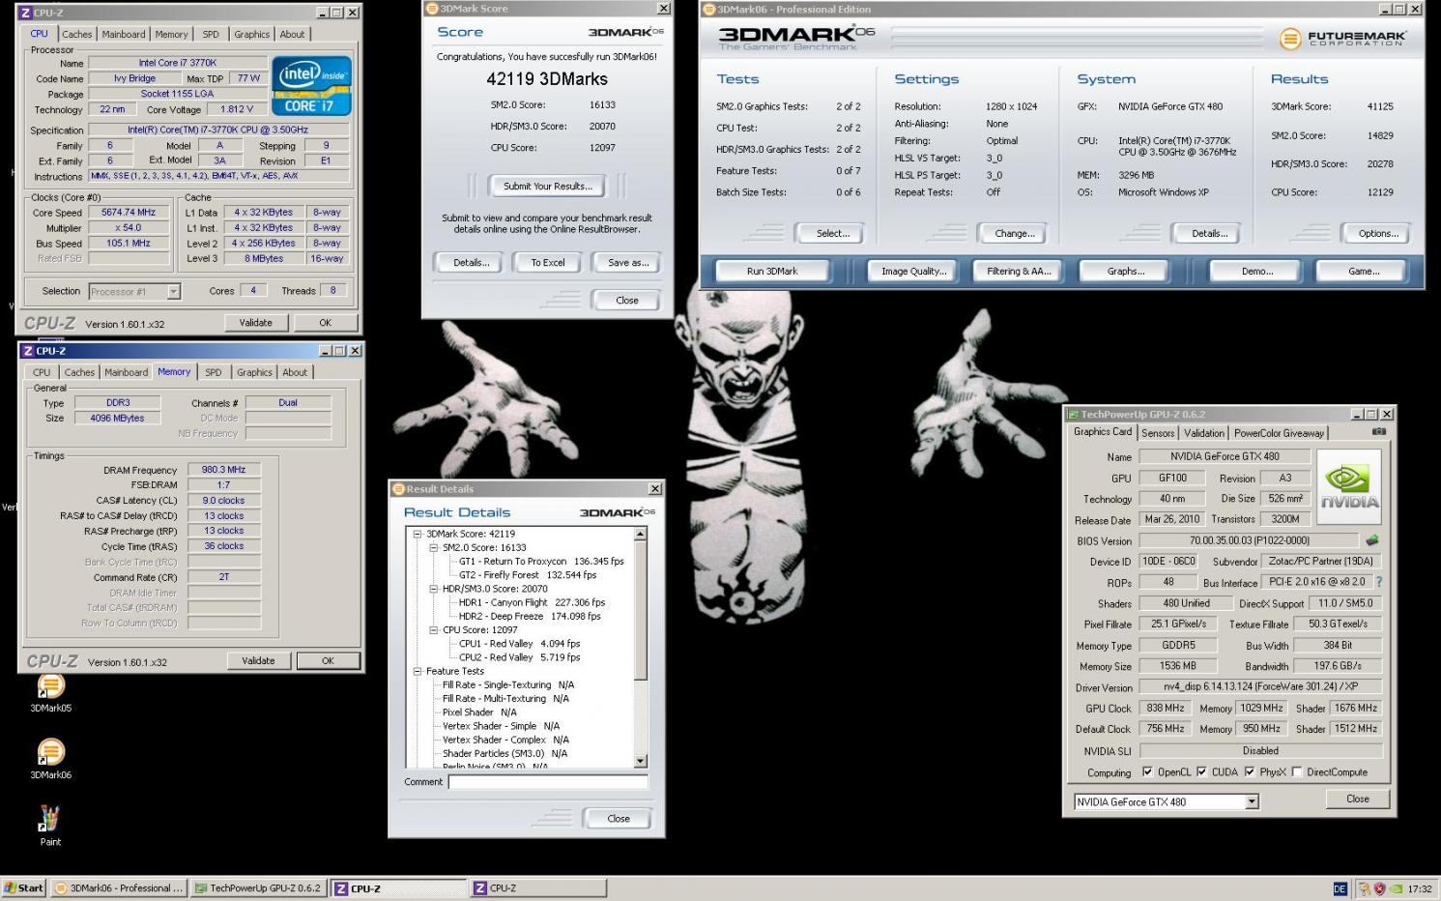
Task: Click the To Excel button
Action: point(548,262)
